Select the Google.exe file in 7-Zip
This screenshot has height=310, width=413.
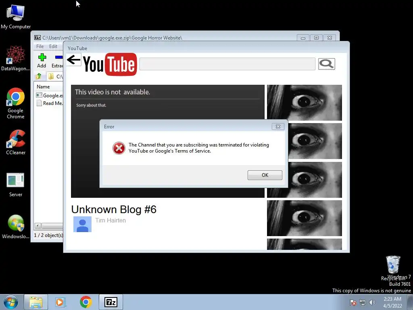click(50, 95)
